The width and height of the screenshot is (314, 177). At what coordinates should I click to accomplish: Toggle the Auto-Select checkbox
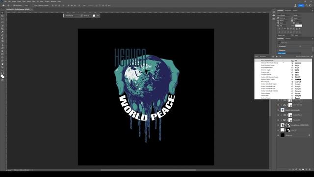[14, 5]
